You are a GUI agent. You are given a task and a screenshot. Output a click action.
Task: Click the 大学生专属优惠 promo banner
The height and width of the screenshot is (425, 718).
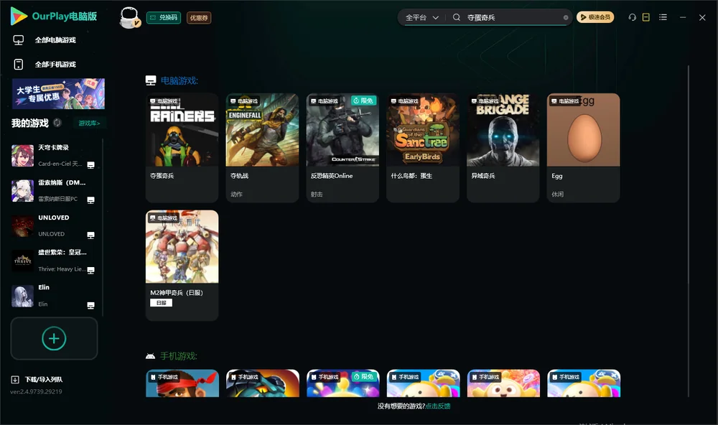point(59,93)
